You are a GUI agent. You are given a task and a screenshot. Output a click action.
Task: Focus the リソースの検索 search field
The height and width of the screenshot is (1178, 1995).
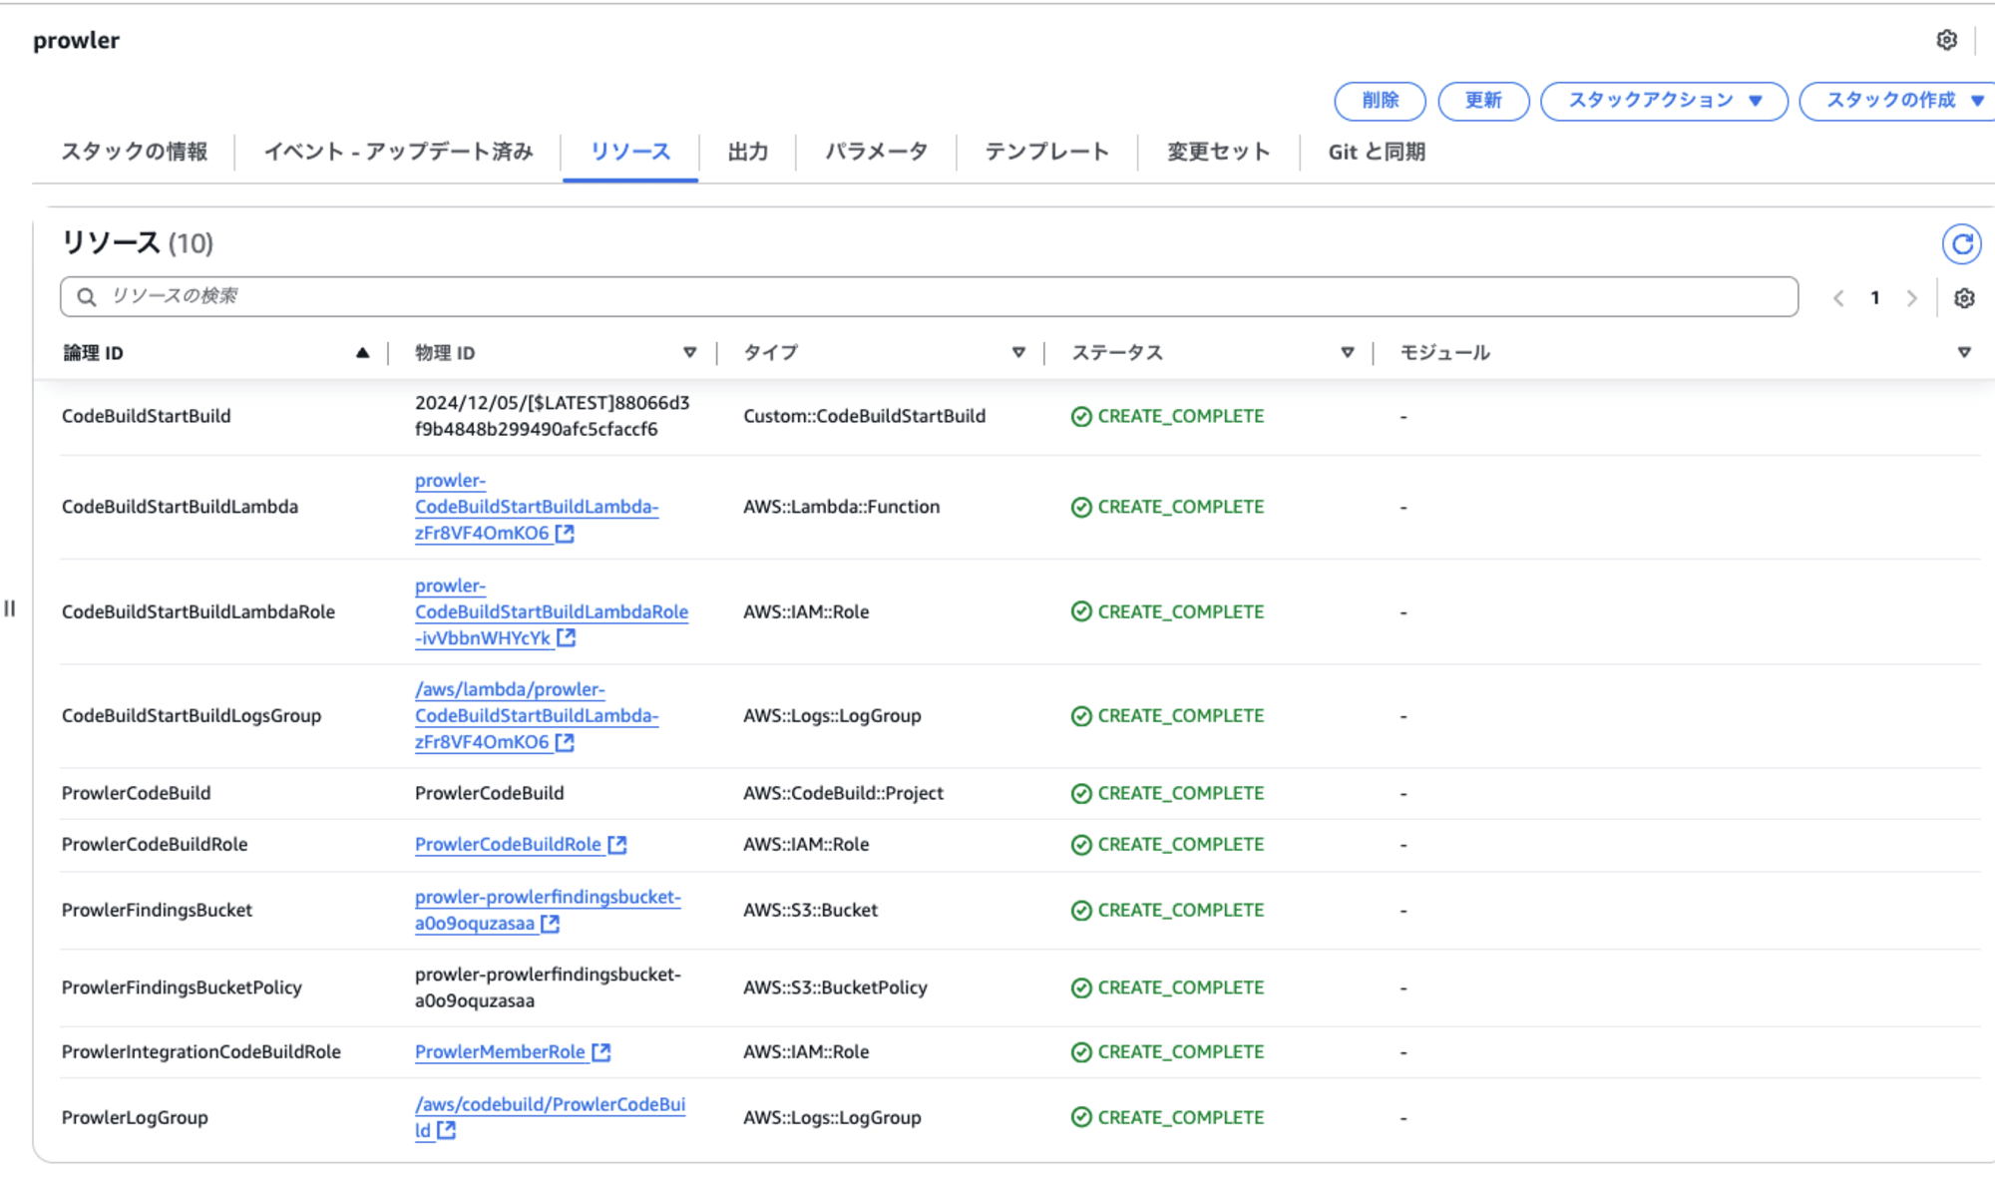click(929, 297)
